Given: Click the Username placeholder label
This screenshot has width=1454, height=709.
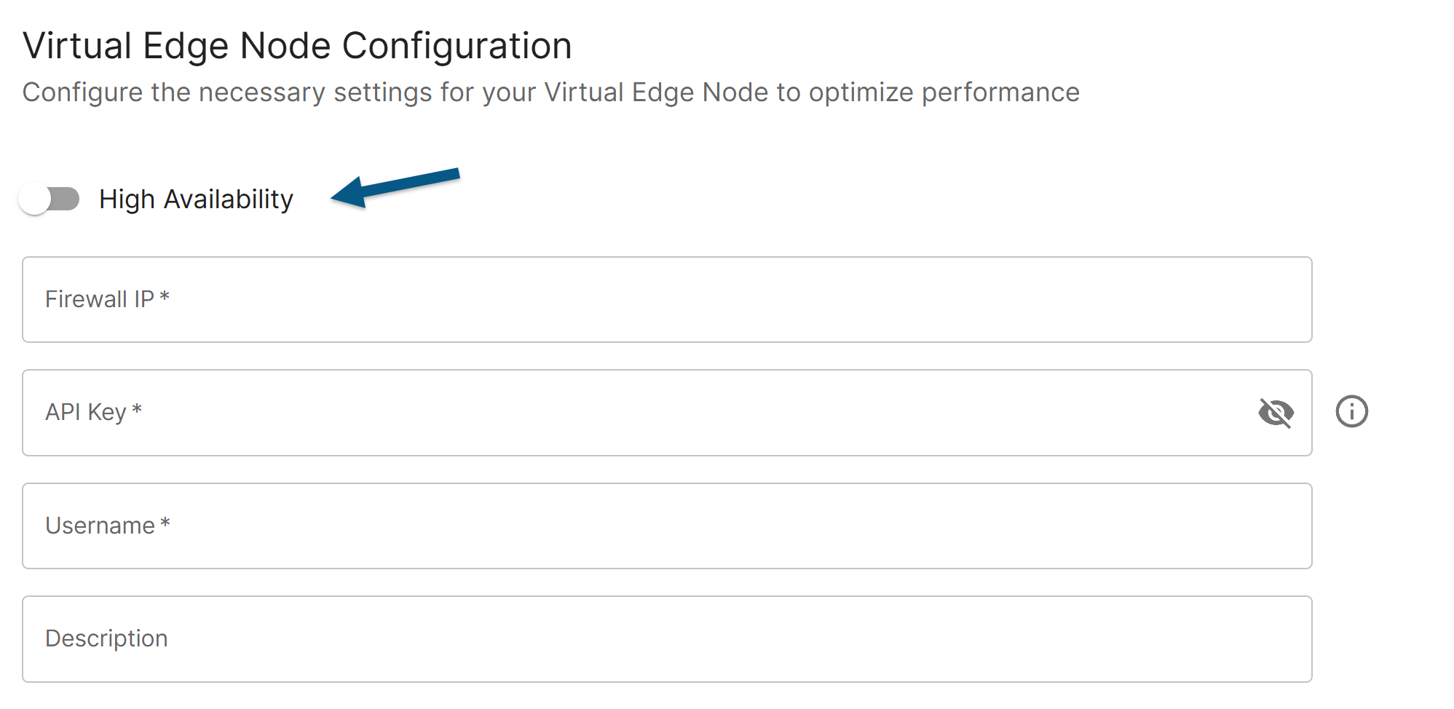Looking at the screenshot, I should point(100,526).
